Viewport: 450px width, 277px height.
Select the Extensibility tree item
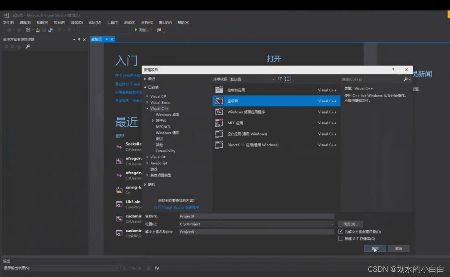click(x=166, y=151)
